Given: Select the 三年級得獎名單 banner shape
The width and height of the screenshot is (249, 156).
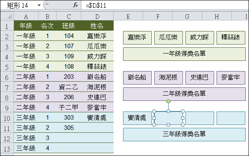Looking at the screenshot, I should click(x=184, y=134).
